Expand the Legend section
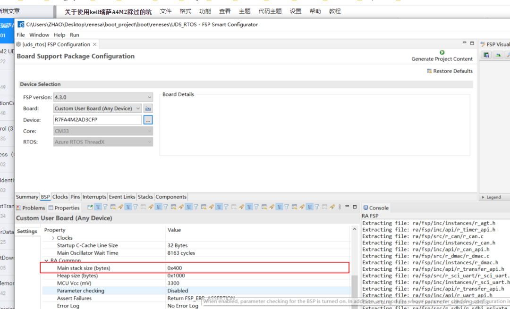This screenshot has height=309, width=510. click(483, 197)
